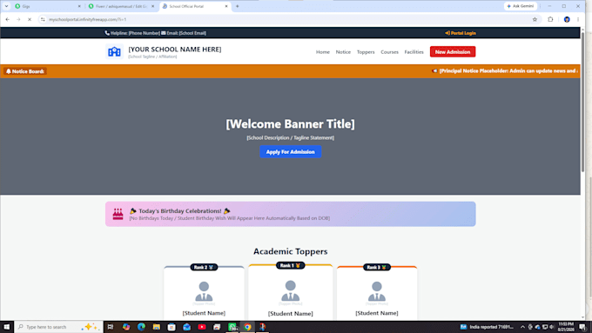Click the Chrome taskbar icon
The width and height of the screenshot is (592, 333).
click(247, 327)
